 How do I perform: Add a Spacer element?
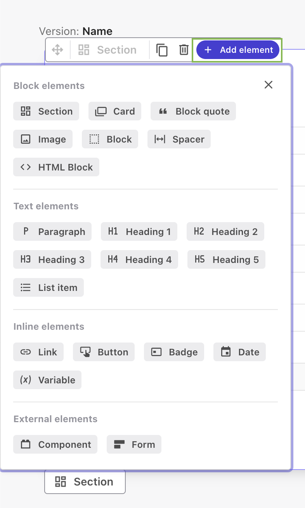tap(179, 139)
